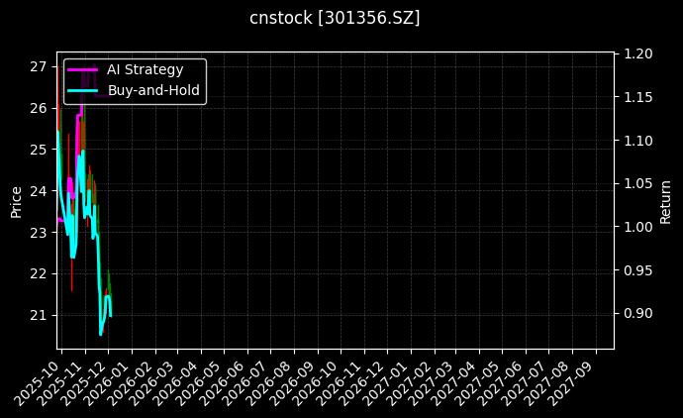This screenshot has width=683, height=418.
Task: Click the cyan Buy-and-Hold legend line swatch
Action: (x=83, y=90)
